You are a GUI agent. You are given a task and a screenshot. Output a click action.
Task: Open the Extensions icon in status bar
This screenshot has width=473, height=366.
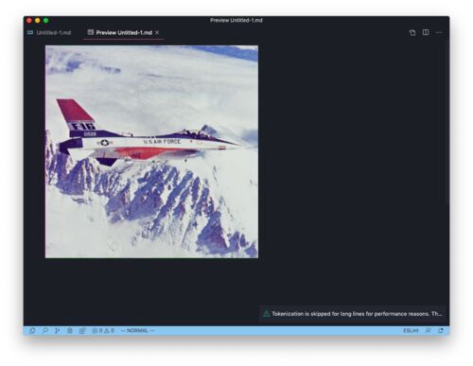point(82,331)
